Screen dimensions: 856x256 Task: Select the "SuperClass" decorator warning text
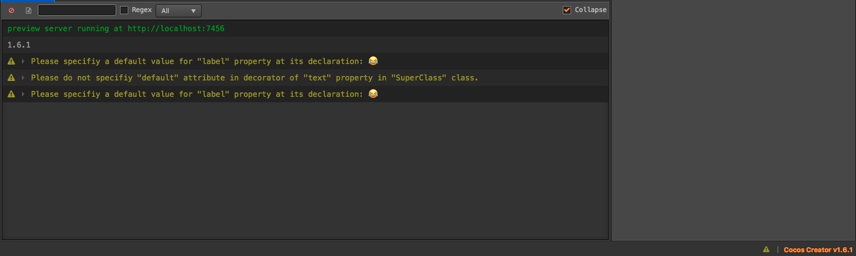coord(254,78)
